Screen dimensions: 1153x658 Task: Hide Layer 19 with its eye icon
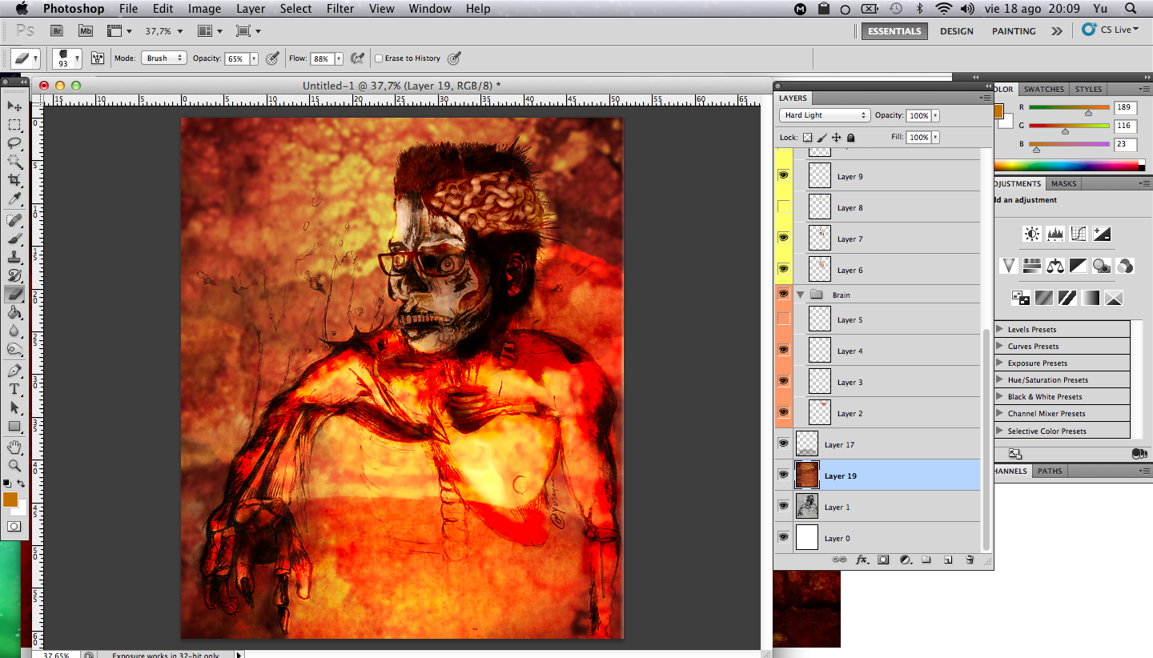pos(783,475)
